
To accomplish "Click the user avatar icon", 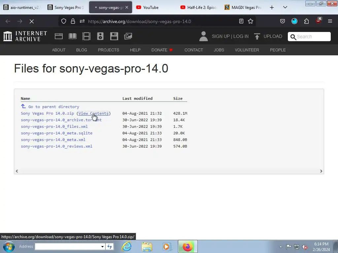I will coord(203,36).
